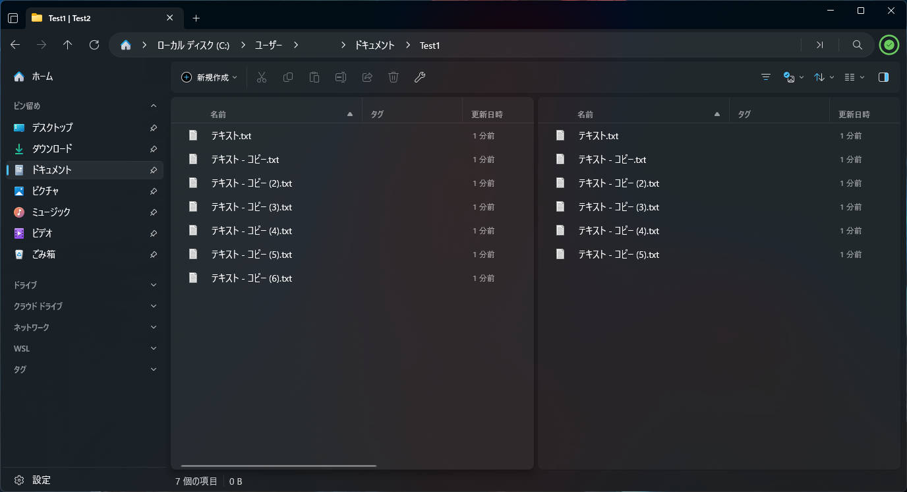This screenshot has width=907, height=492.
Task: Toggle the preview pane button
Action: (x=883, y=77)
